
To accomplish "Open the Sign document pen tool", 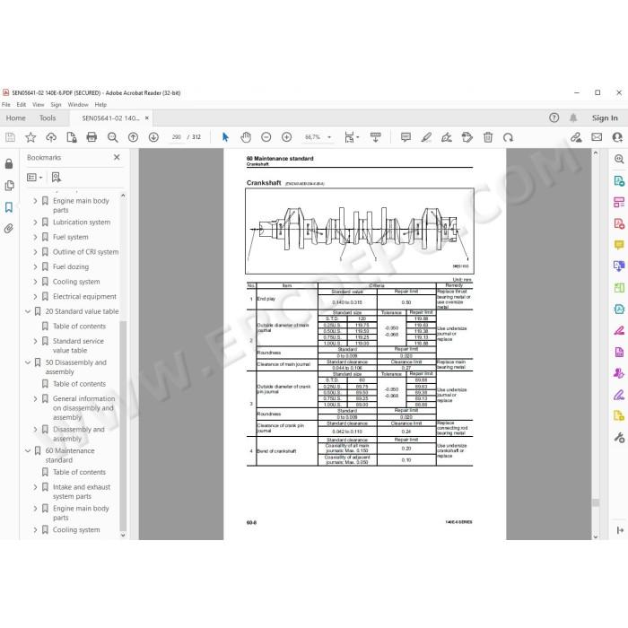I will pyautogui.click(x=446, y=137).
